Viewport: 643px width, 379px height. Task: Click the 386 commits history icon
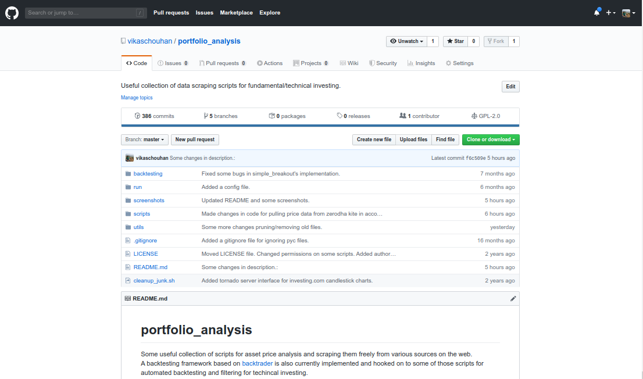[137, 116]
